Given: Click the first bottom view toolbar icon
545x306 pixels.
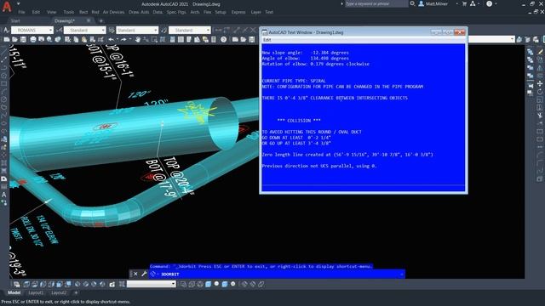Looking at the screenshot, I should coord(16,284).
